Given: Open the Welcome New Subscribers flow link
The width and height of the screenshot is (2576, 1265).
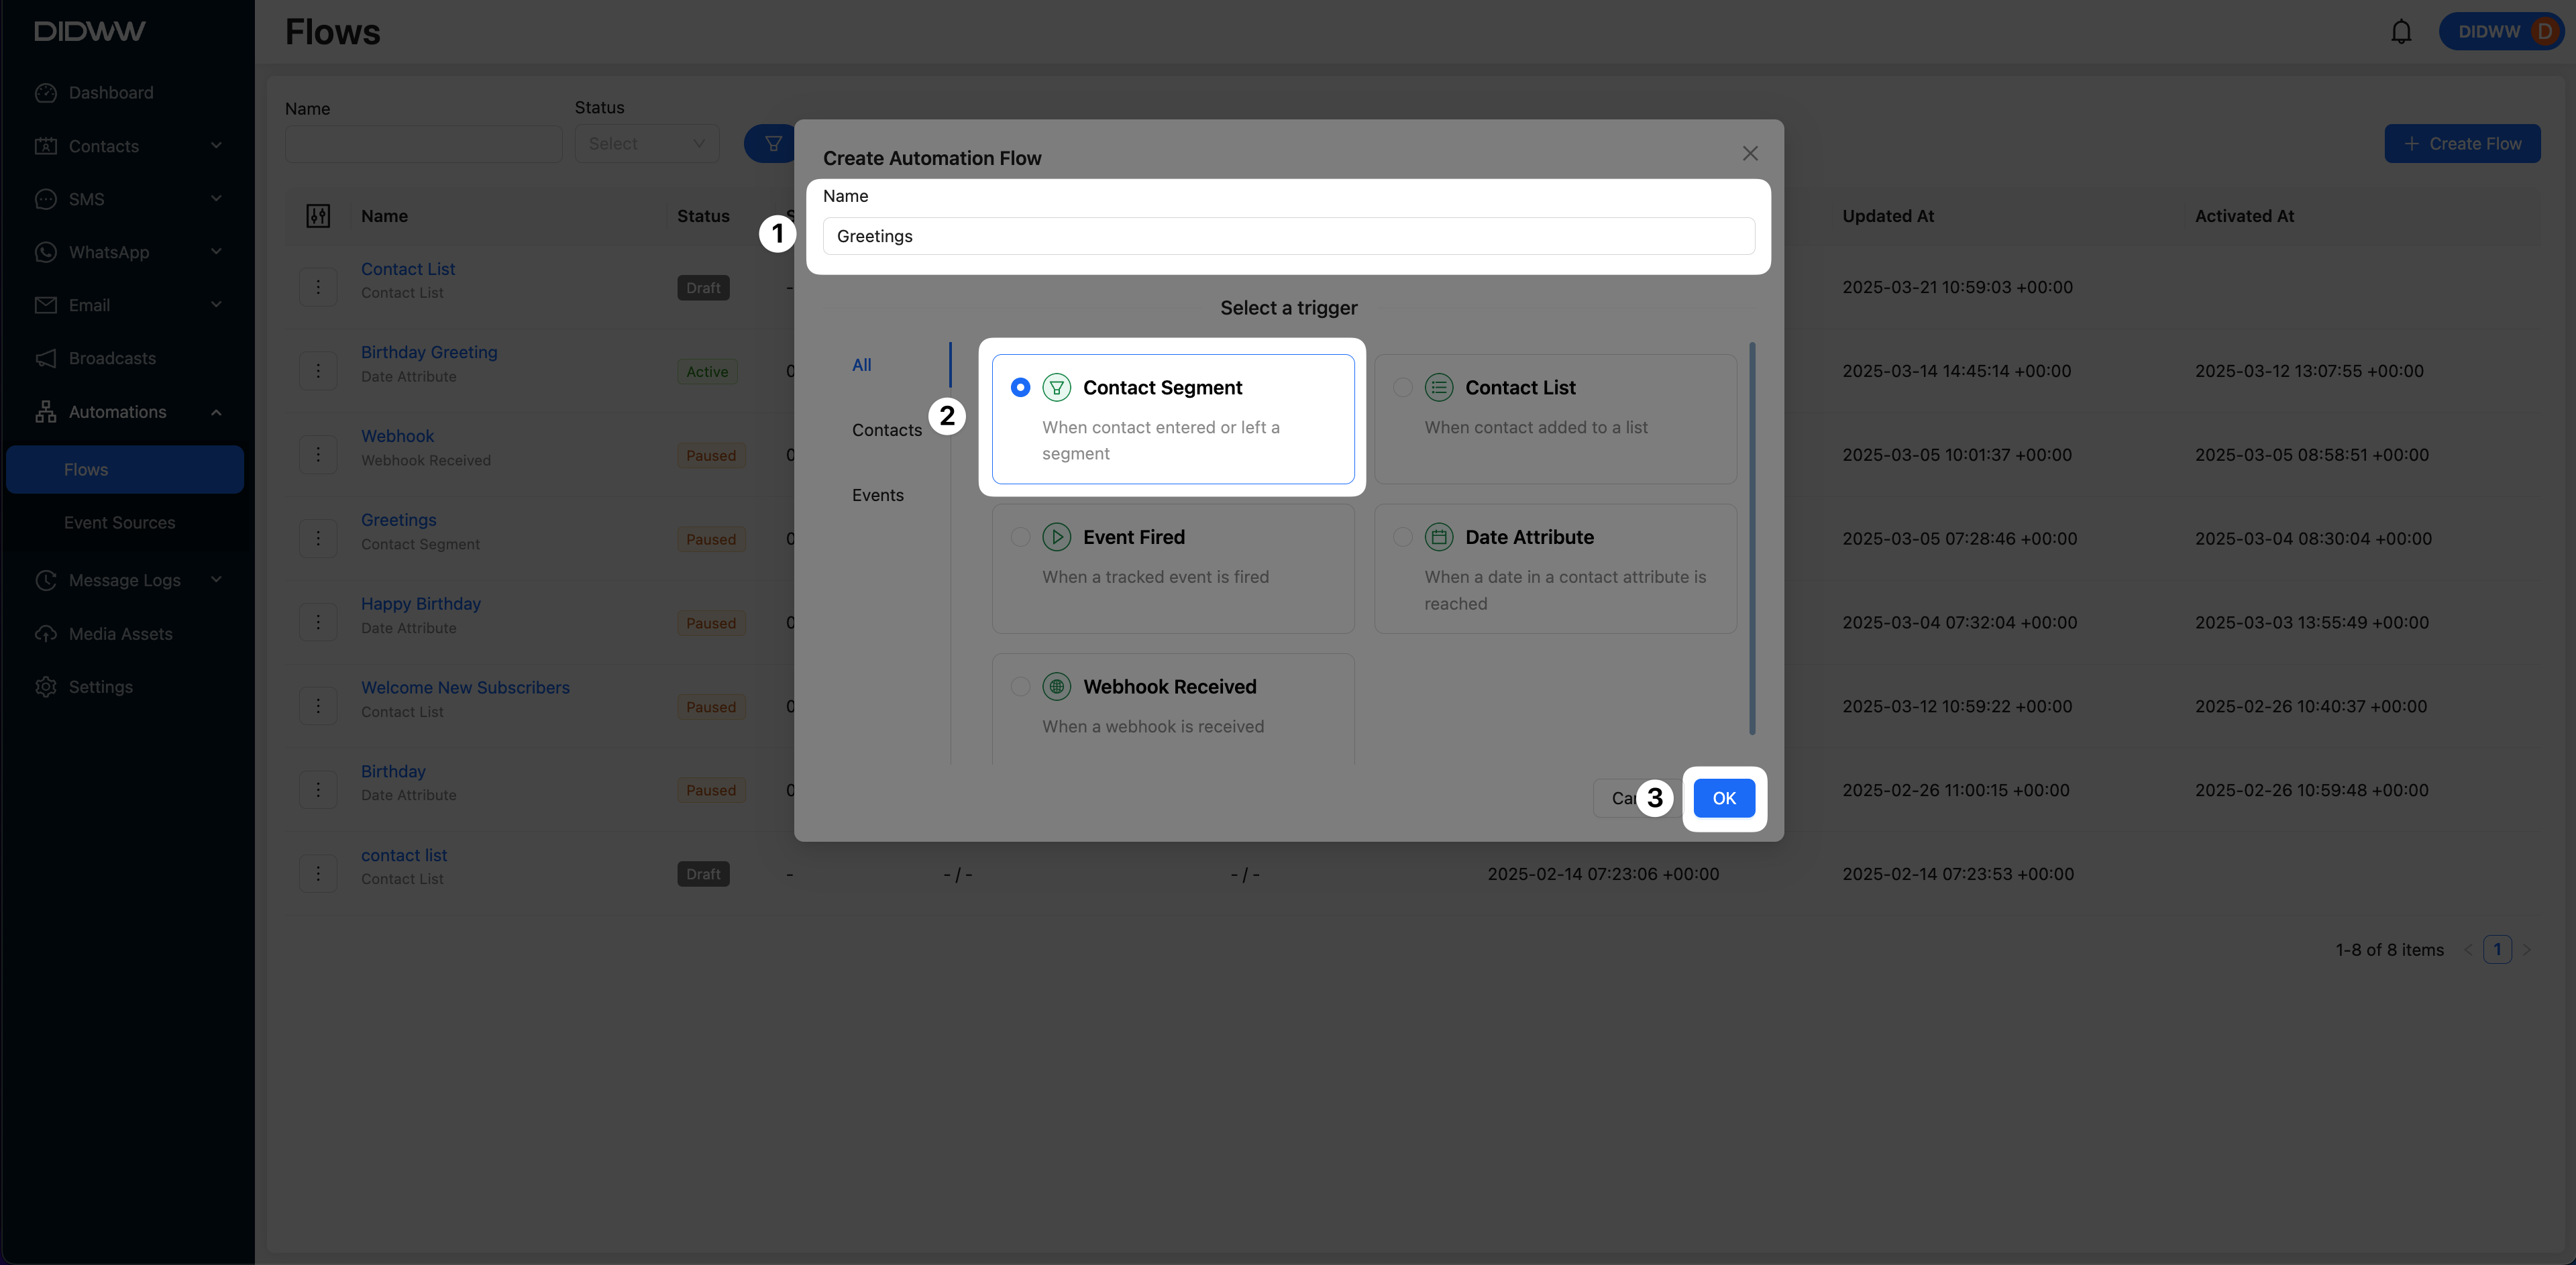Looking at the screenshot, I should (x=465, y=688).
